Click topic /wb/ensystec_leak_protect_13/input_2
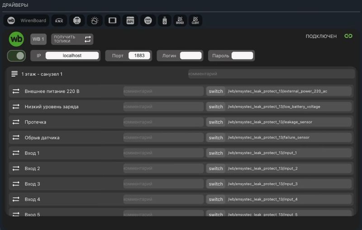The image size is (362, 230). coord(263,168)
